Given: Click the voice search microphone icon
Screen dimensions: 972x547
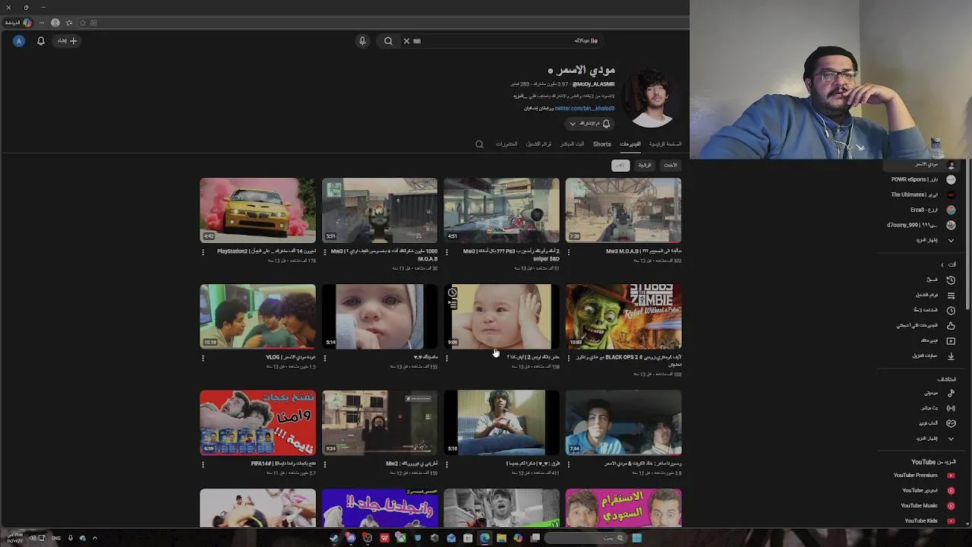Looking at the screenshot, I should (x=362, y=41).
